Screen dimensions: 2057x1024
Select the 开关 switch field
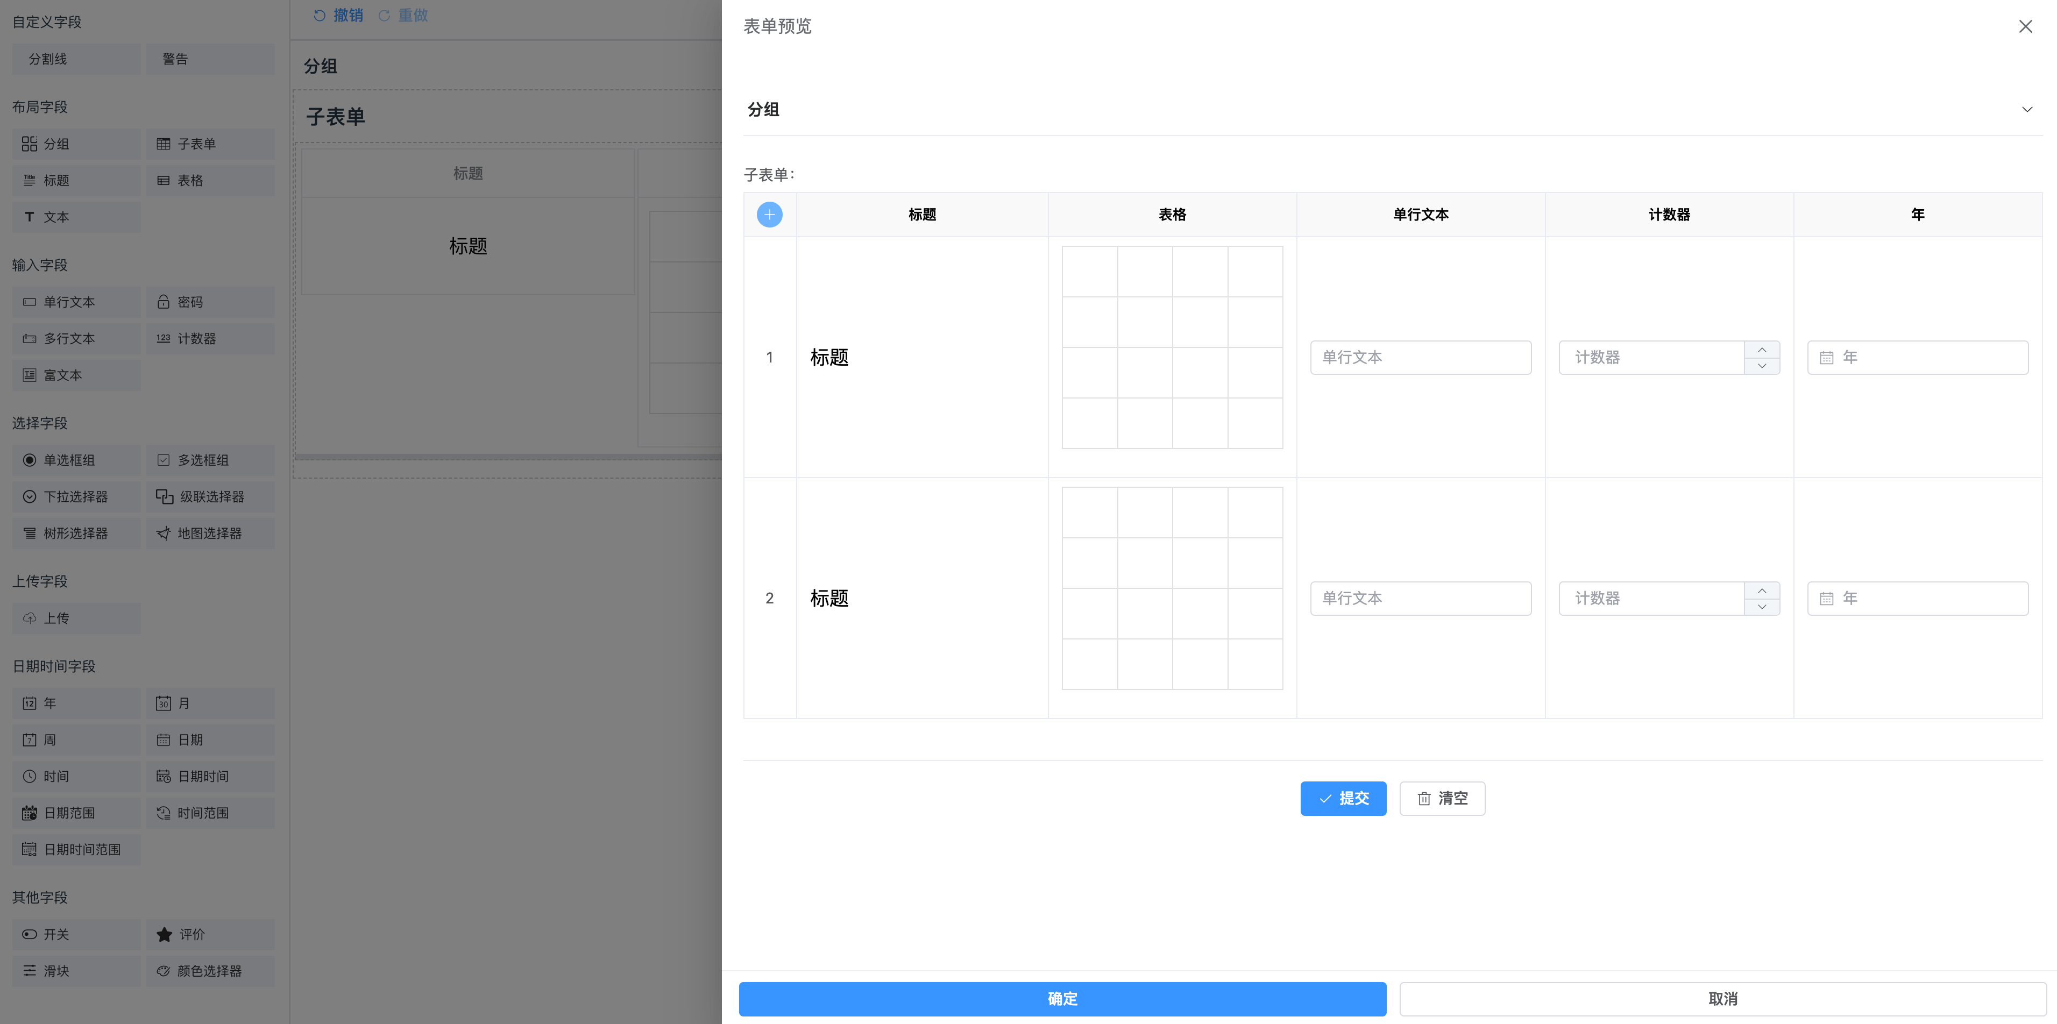point(76,935)
